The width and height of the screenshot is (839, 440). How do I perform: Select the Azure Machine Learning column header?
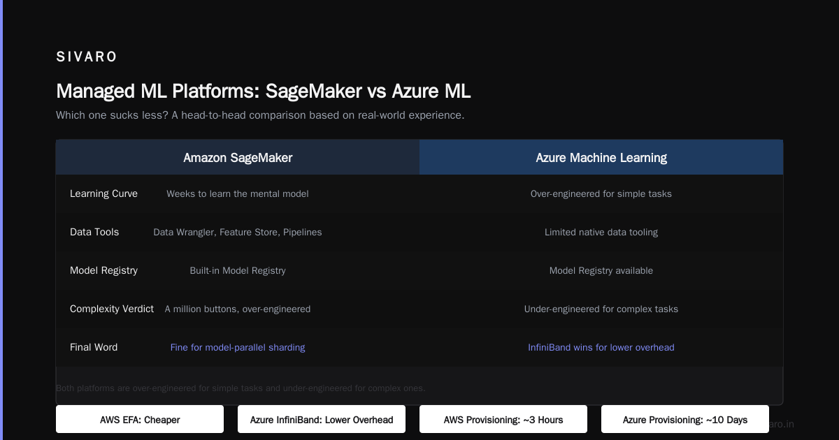(601, 158)
